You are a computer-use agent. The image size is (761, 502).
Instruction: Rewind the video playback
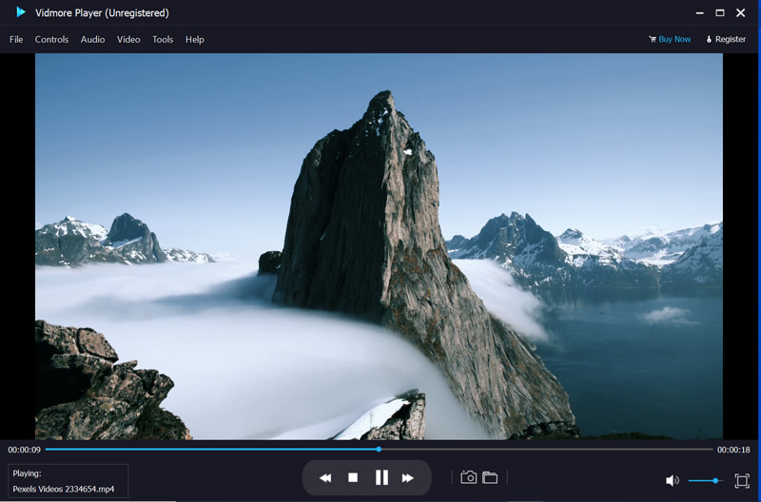[325, 478]
